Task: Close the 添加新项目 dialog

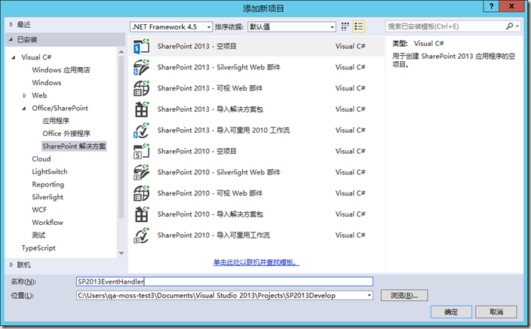Action: [511, 6]
